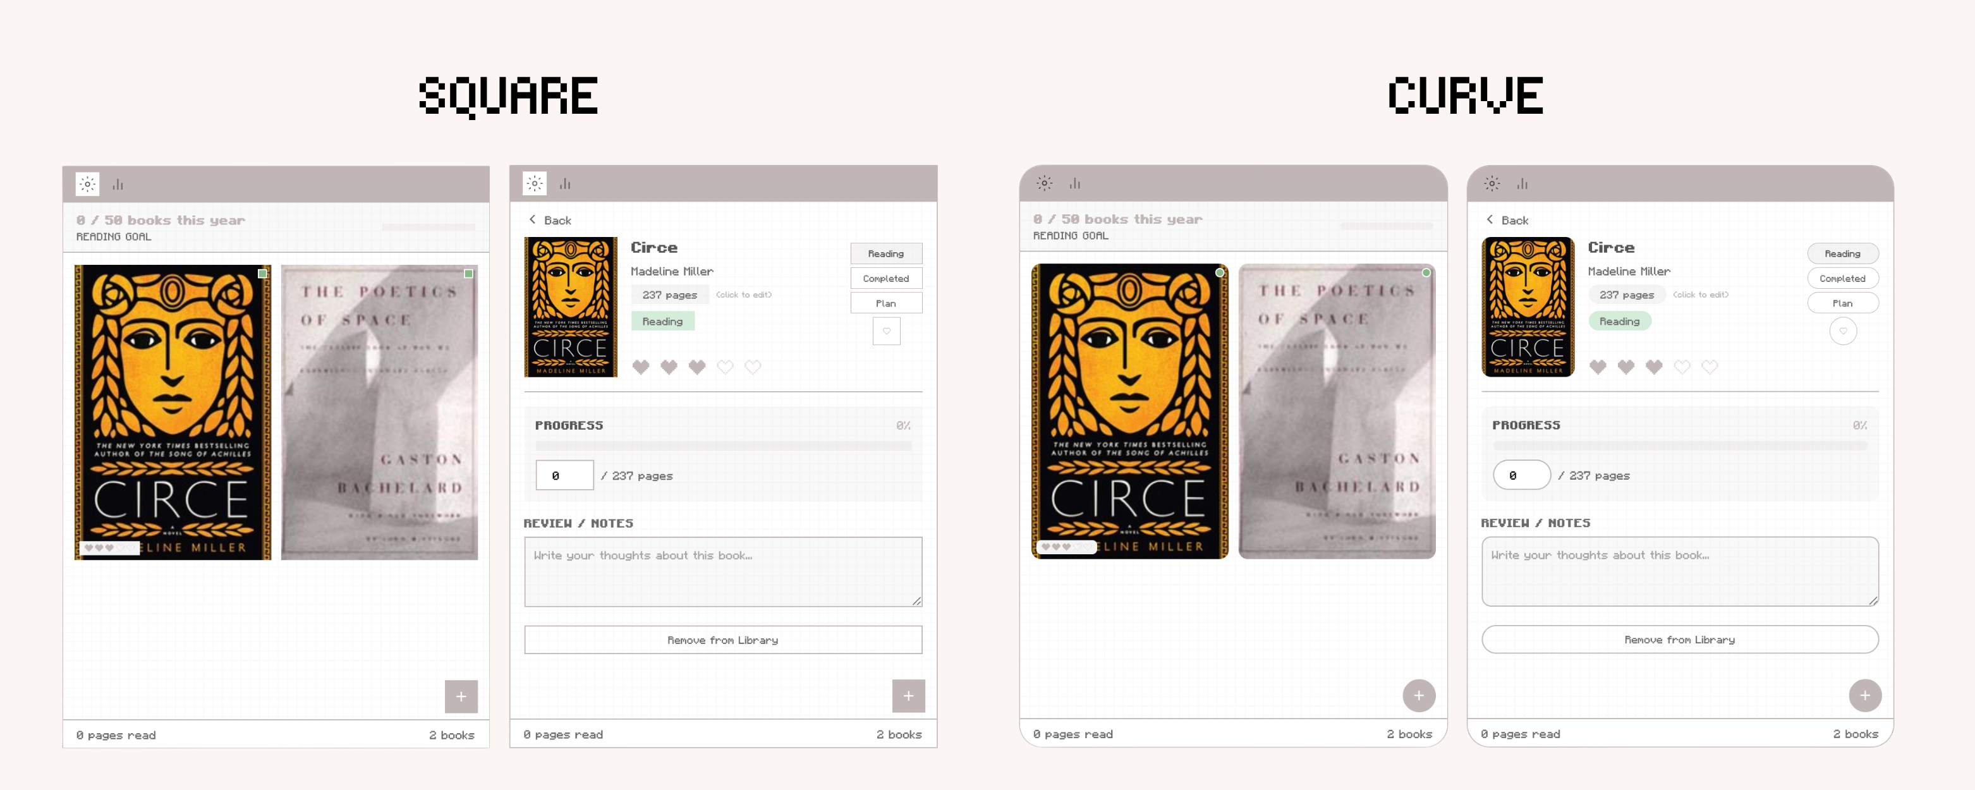
Task: Set status Reading in square detail panel
Action: (x=886, y=254)
